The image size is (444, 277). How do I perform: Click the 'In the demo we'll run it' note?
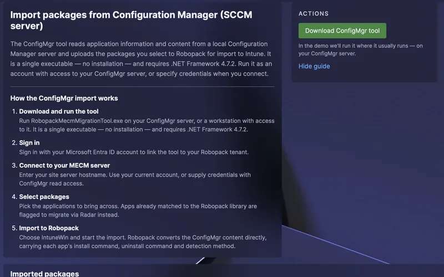[360, 49]
